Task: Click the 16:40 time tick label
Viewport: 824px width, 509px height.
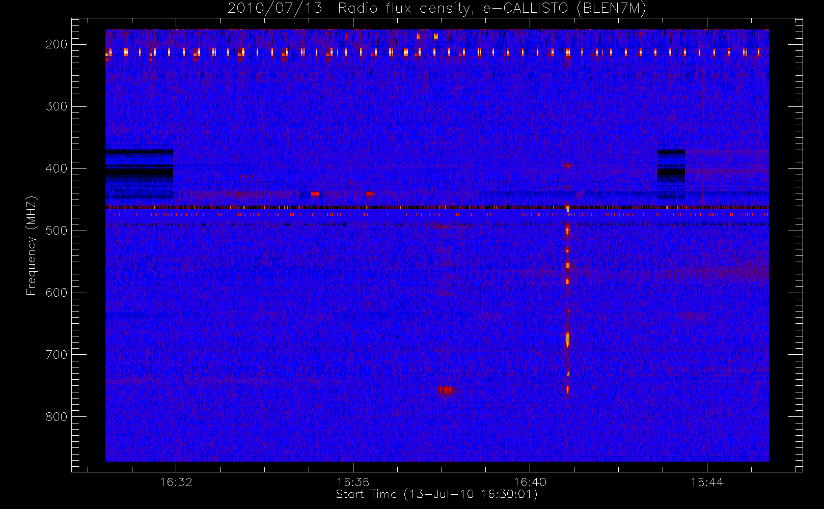Action: (x=530, y=482)
